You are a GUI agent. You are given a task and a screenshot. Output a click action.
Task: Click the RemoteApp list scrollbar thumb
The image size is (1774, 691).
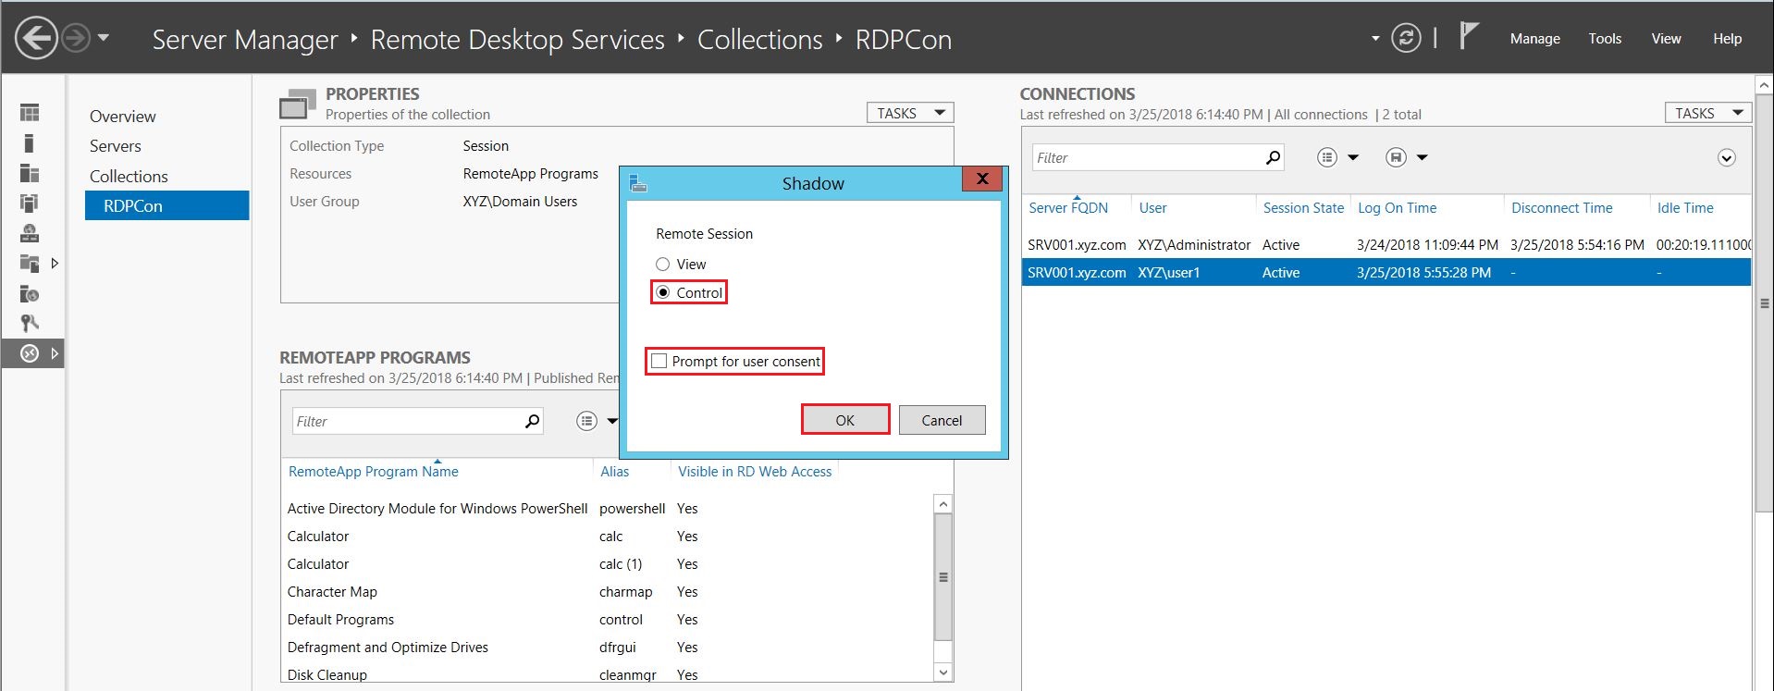click(943, 577)
